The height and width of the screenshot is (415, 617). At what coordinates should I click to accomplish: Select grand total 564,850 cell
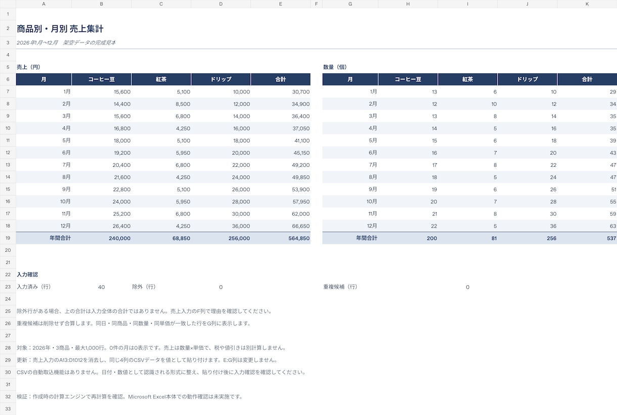coord(281,238)
